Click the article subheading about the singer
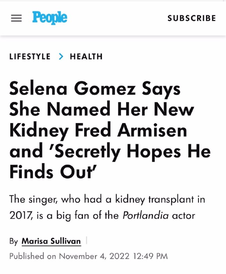Image resolution: width=226 pixels, height=274 pixels. click(x=107, y=207)
